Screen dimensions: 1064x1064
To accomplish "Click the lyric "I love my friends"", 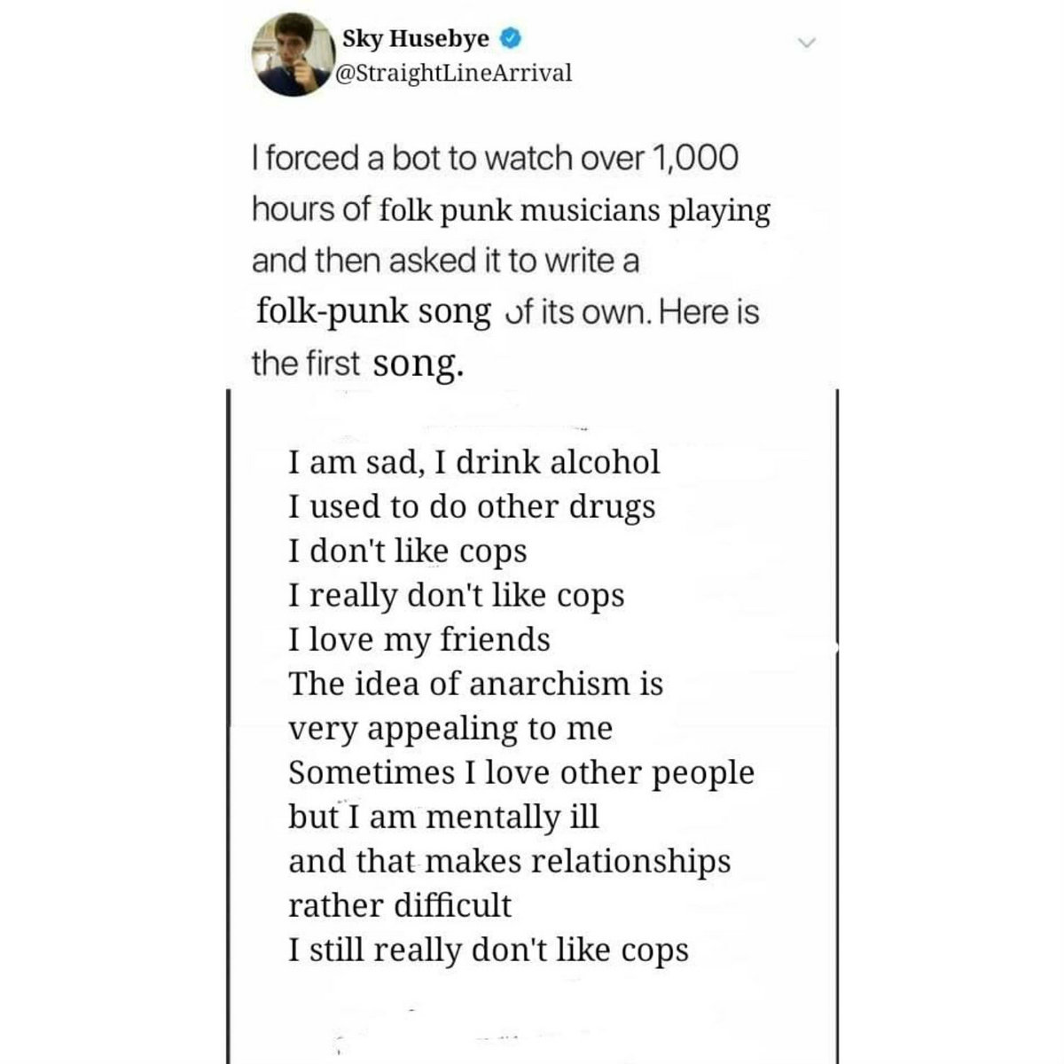I will pos(419,639).
